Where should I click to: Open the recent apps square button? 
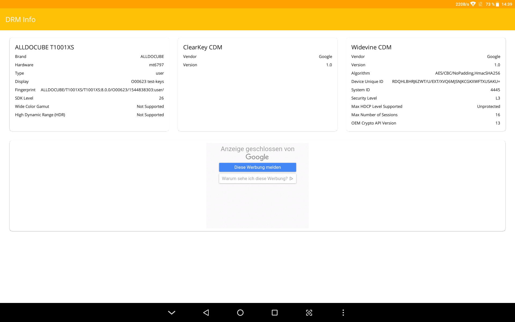point(275,313)
